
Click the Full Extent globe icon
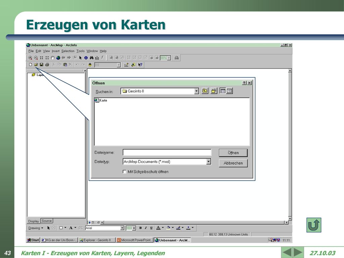tap(58, 58)
